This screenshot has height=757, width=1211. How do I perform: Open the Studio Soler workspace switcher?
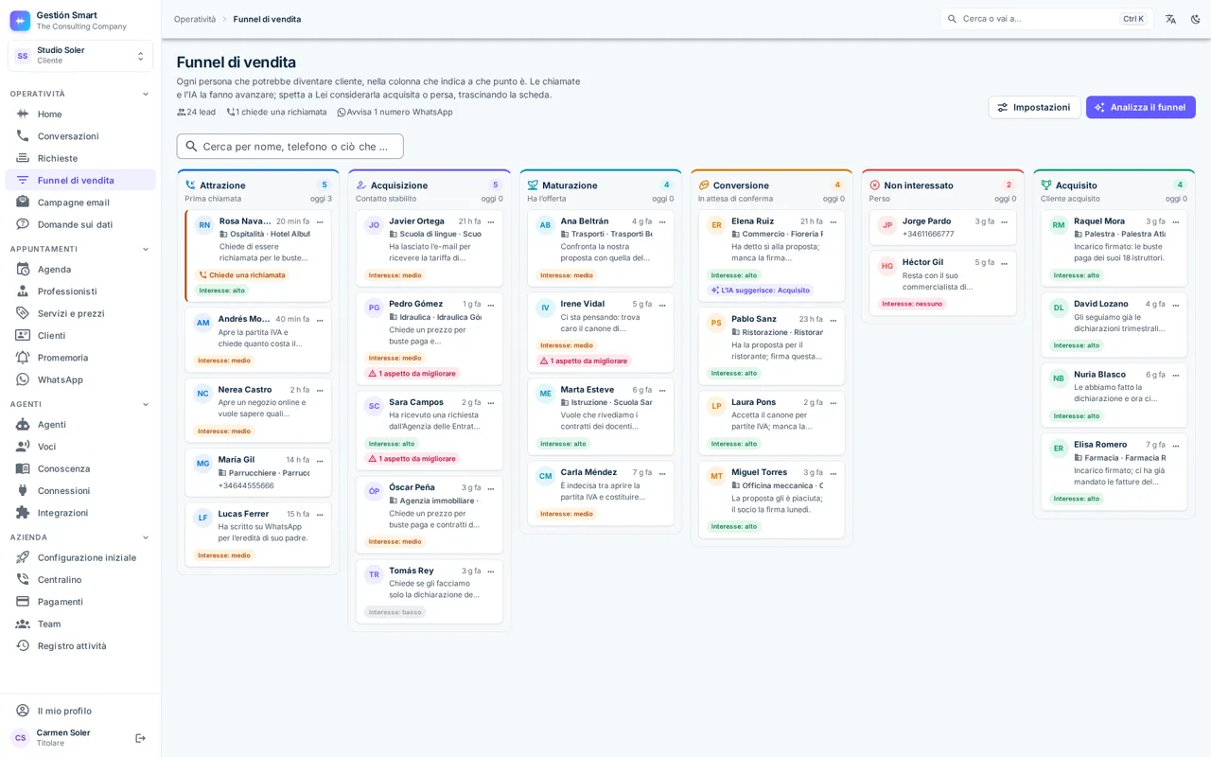click(x=80, y=56)
